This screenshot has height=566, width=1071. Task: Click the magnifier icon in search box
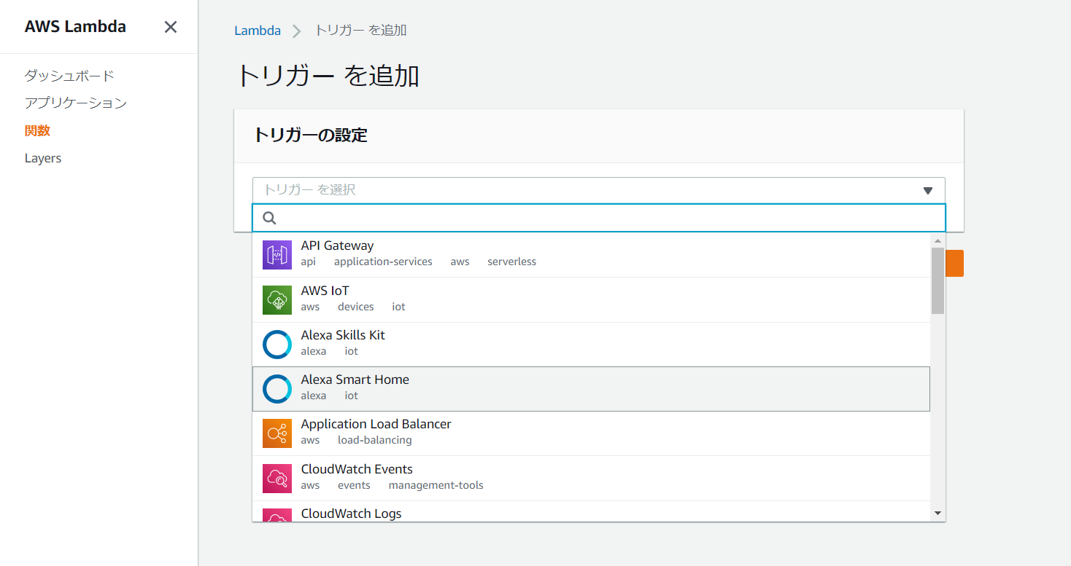coord(269,218)
